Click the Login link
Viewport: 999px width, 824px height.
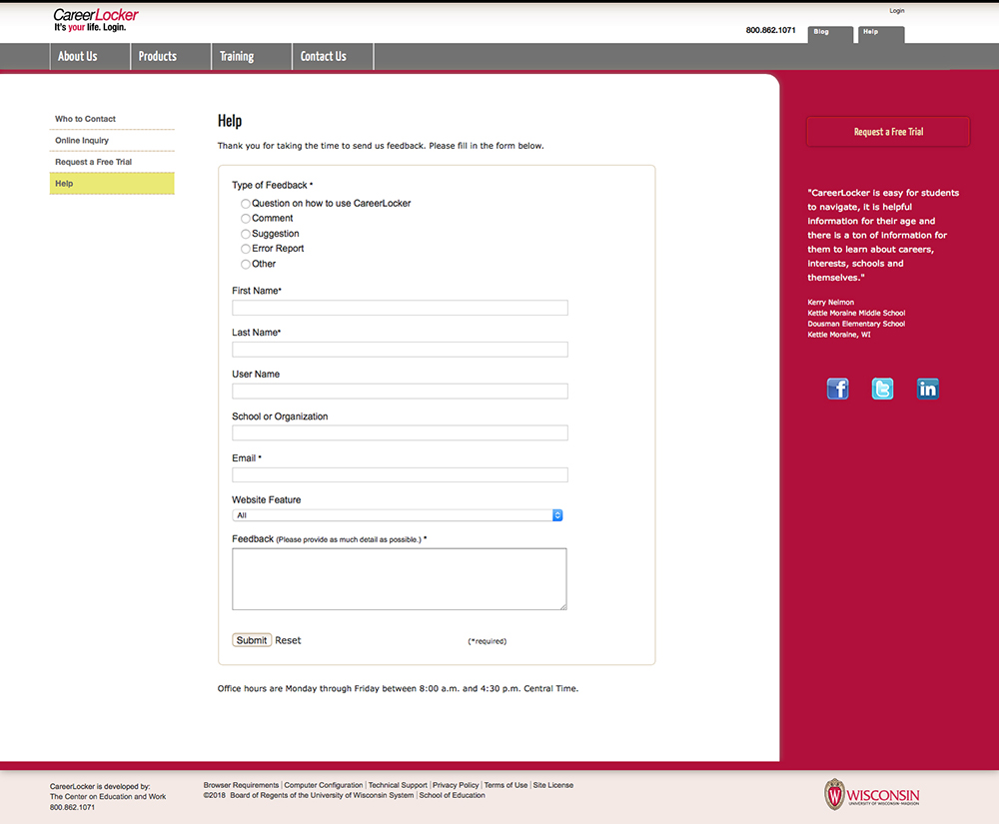(897, 11)
